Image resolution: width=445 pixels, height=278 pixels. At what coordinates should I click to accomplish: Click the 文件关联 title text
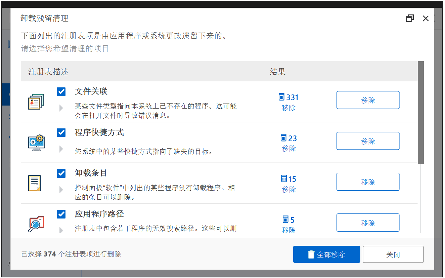tap(91, 91)
